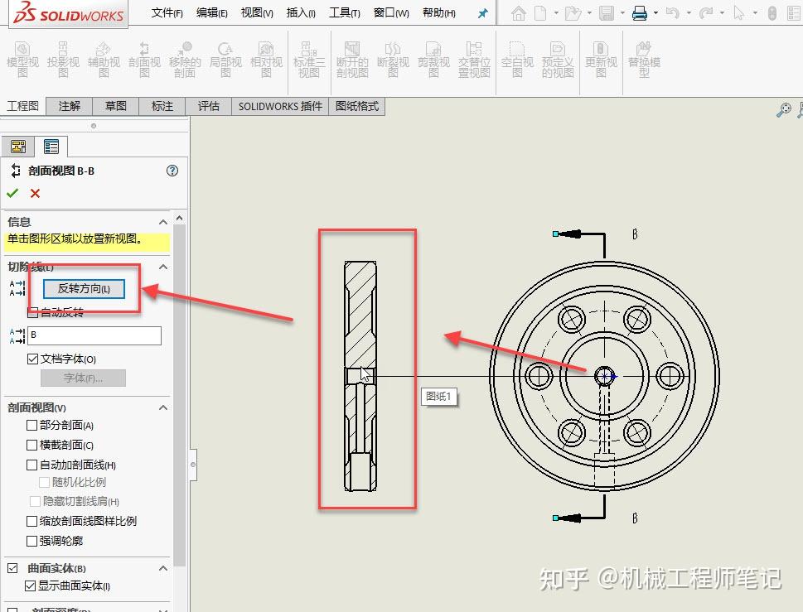This screenshot has width=803, height=612.
Task: Click the green checkmark to accept section view
Action: (x=12, y=194)
